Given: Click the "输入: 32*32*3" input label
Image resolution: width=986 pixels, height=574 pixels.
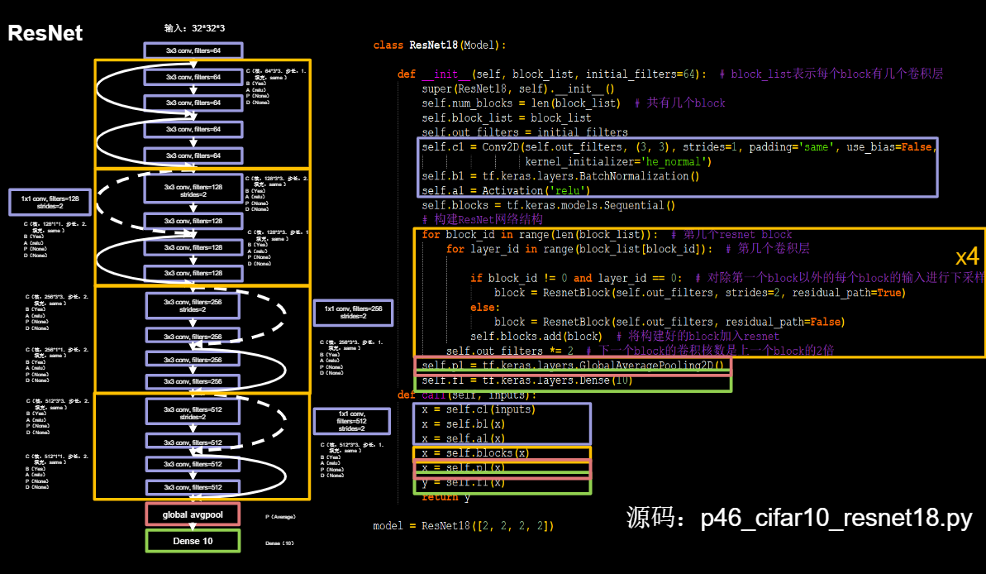Looking at the screenshot, I should coord(196,27).
